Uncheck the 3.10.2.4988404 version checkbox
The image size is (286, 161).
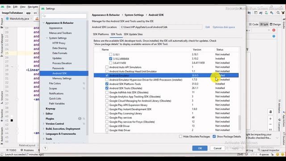coord(110,59)
